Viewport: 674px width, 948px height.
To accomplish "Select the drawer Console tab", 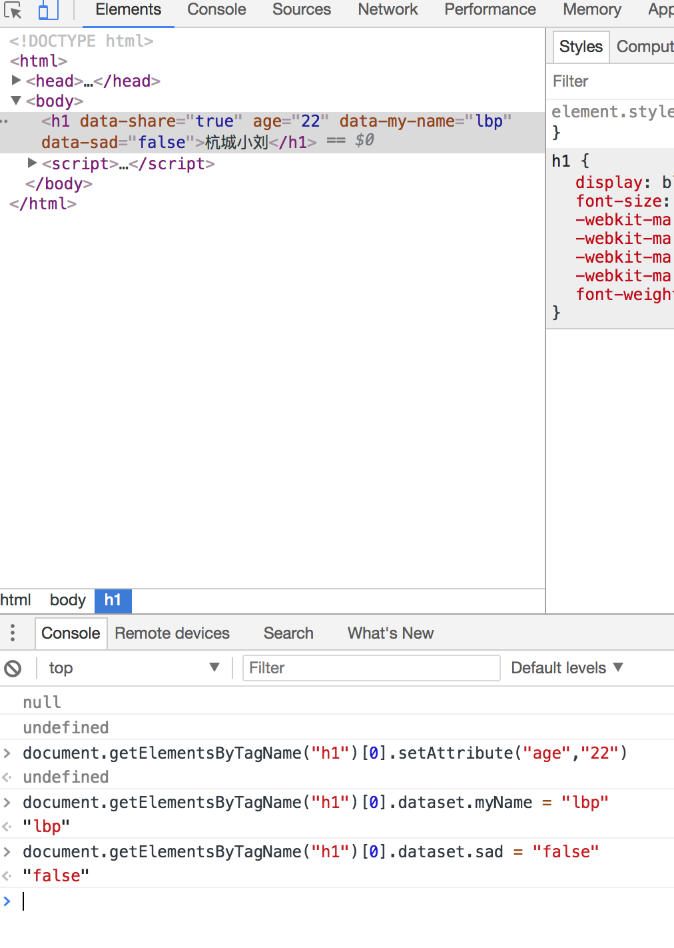I will click(71, 633).
